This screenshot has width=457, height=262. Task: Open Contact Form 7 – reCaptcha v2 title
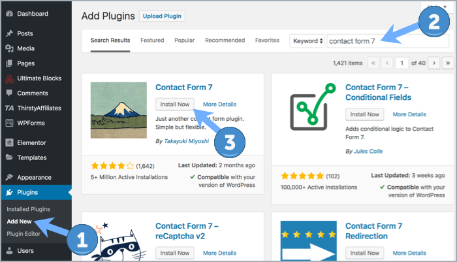(x=187, y=231)
